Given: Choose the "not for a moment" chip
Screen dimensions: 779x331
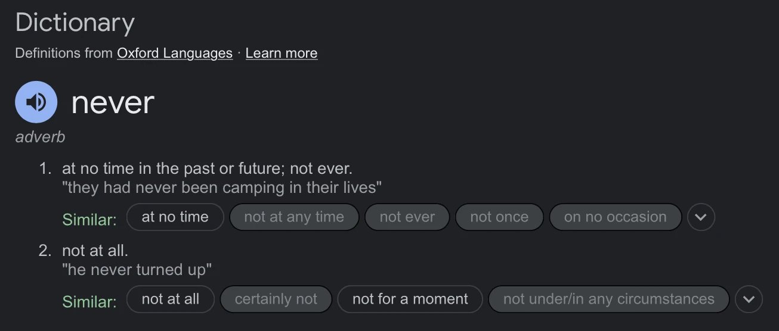Looking at the screenshot, I should pyautogui.click(x=410, y=299).
